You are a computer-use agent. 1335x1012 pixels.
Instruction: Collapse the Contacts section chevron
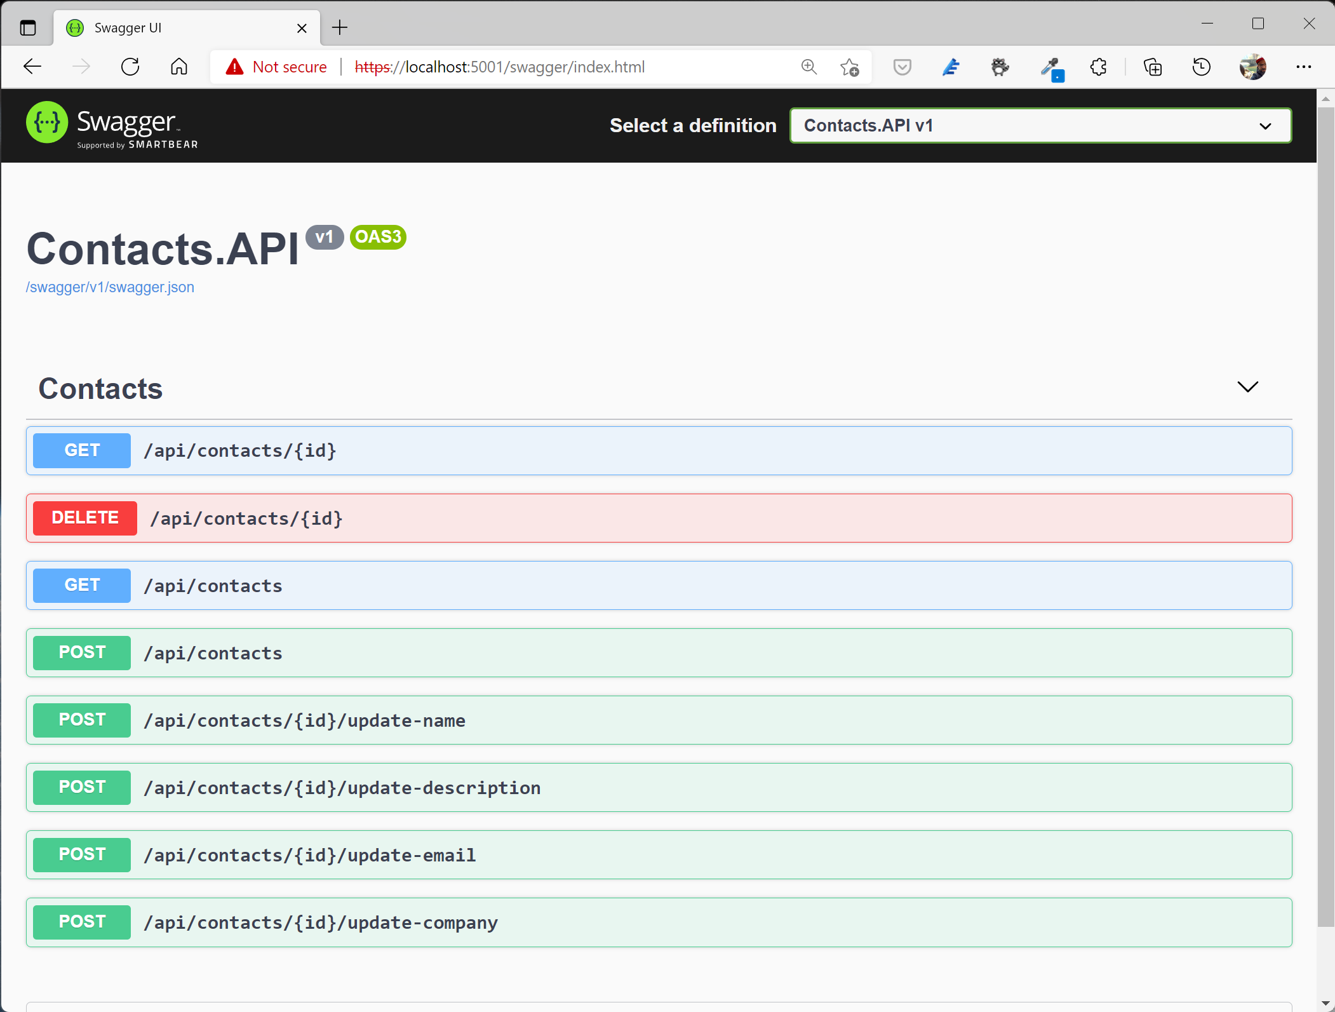point(1247,387)
